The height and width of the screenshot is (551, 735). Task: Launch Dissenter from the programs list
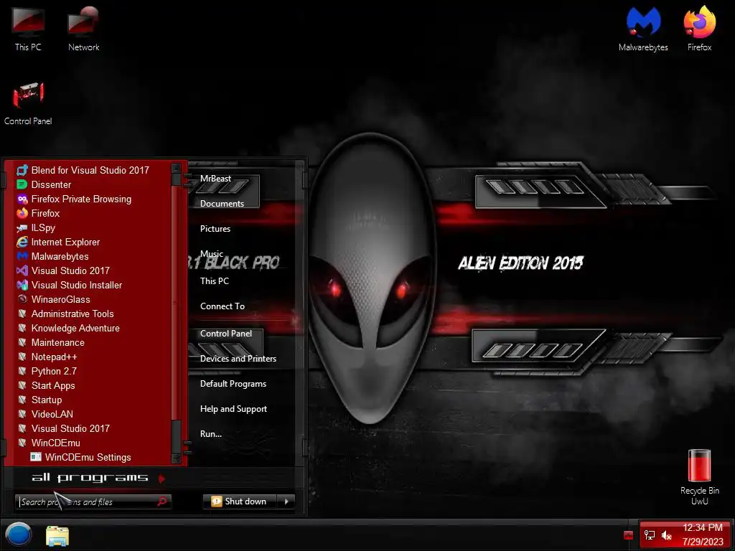click(x=44, y=184)
